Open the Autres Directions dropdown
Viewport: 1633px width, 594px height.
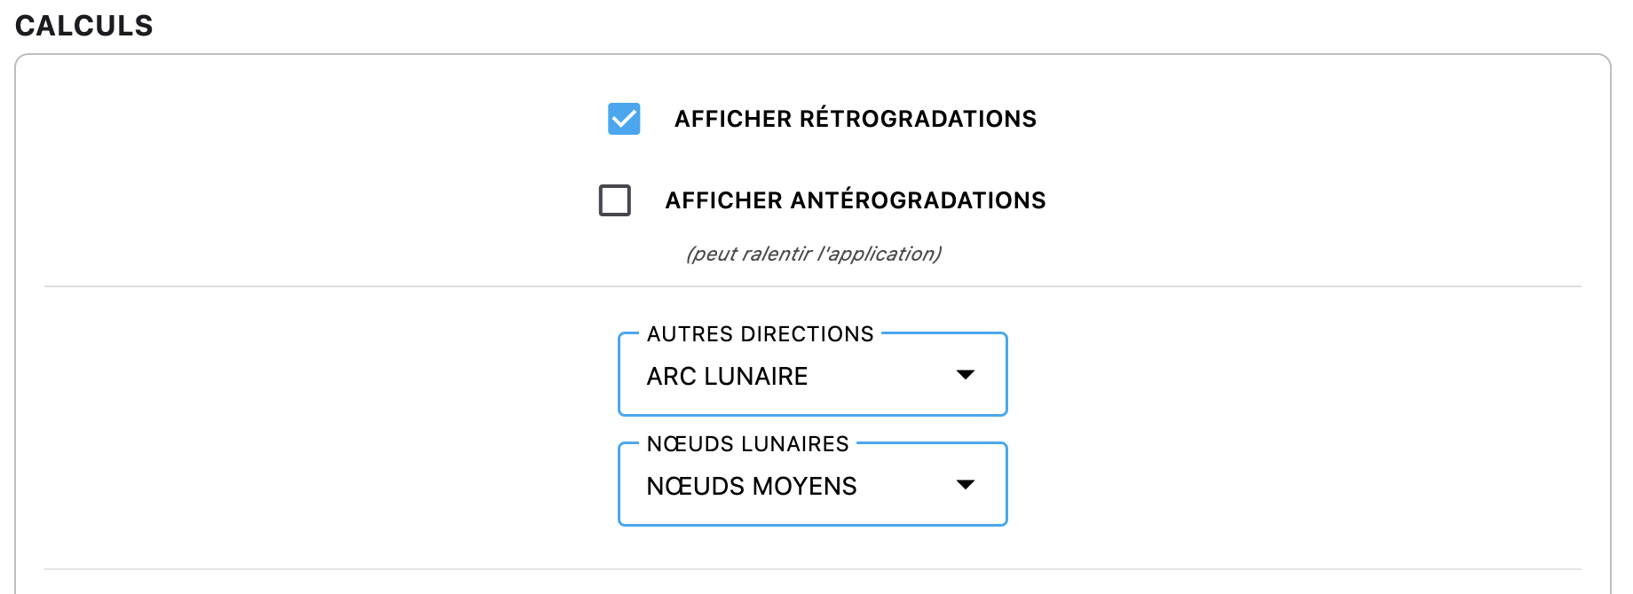[x=812, y=376]
